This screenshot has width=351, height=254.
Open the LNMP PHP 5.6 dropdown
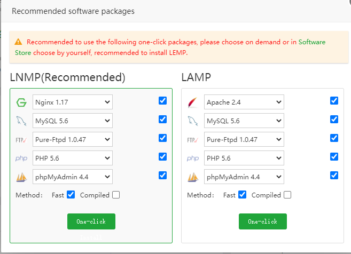click(72, 158)
